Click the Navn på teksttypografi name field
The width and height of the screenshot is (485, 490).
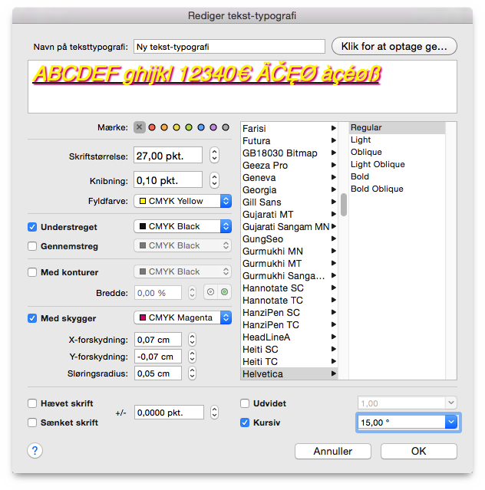[229, 47]
